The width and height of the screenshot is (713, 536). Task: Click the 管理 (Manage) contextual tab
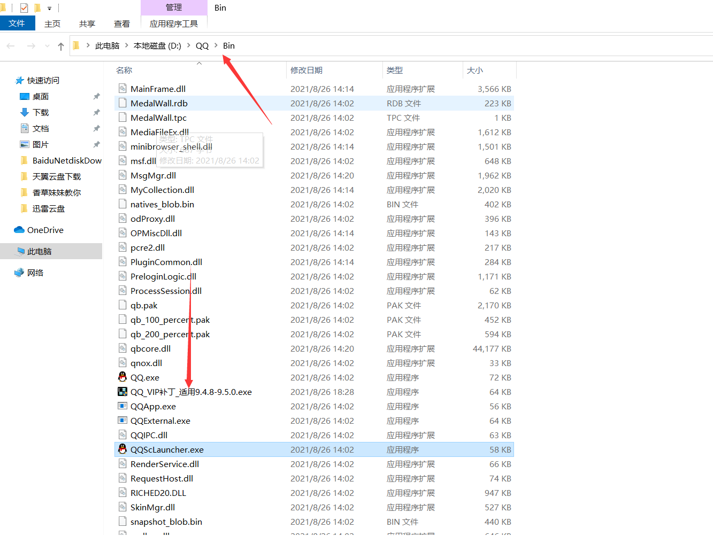coord(174,7)
